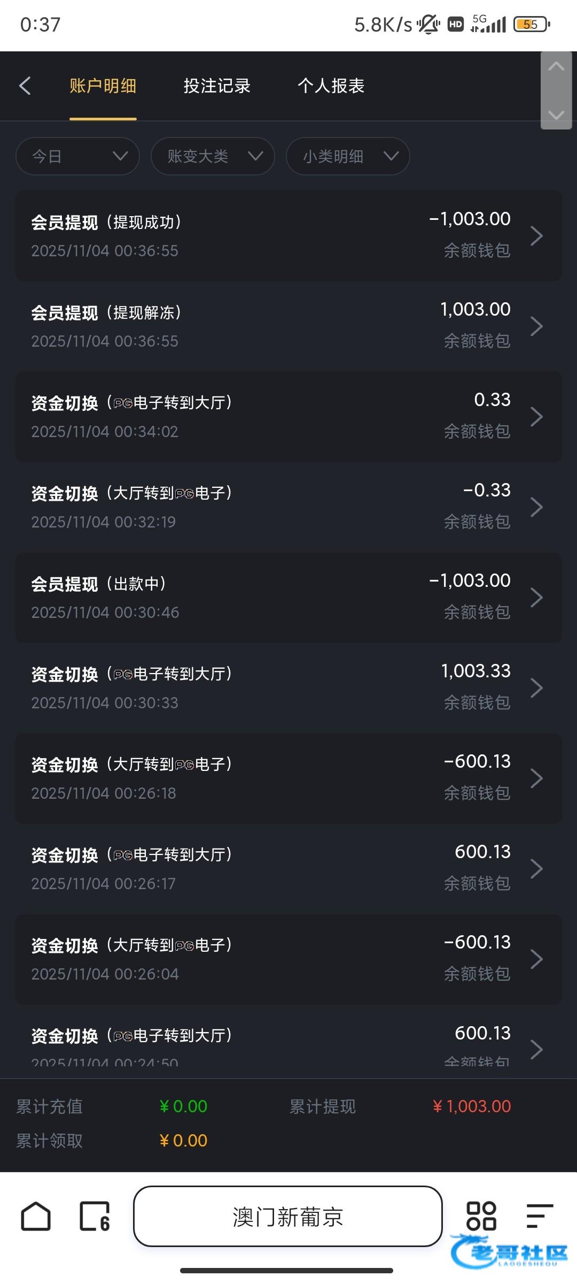Expand the 小类明细 subcategory dropdown
577x1284 pixels.
(348, 156)
